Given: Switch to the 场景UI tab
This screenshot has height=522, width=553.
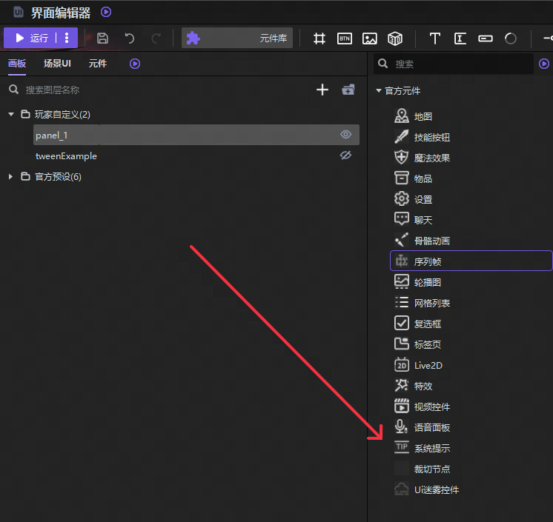Looking at the screenshot, I should [x=57, y=64].
